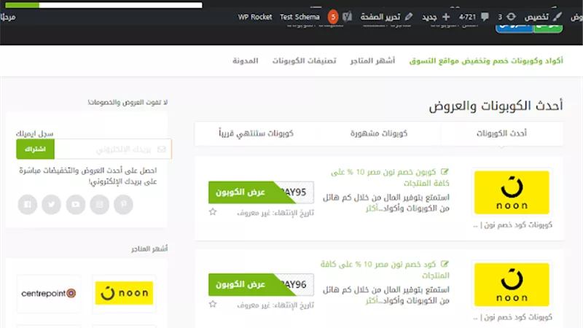Click edit icon beside كوبون خصم نون title
The image size is (583, 328).
tap(445, 172)
